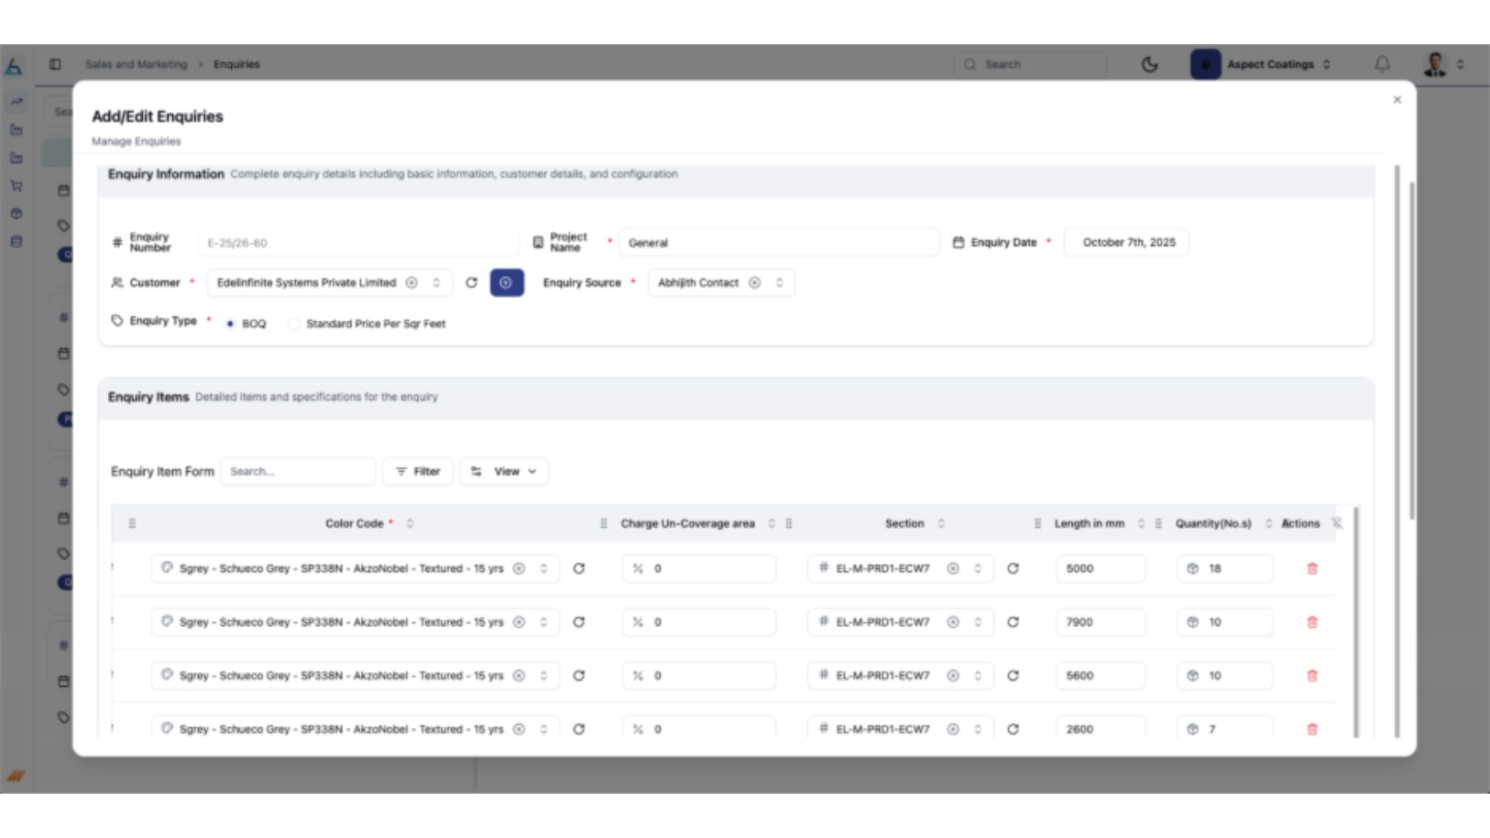
Task: Refresh section in the 7900 length row
Action: 1013,622
